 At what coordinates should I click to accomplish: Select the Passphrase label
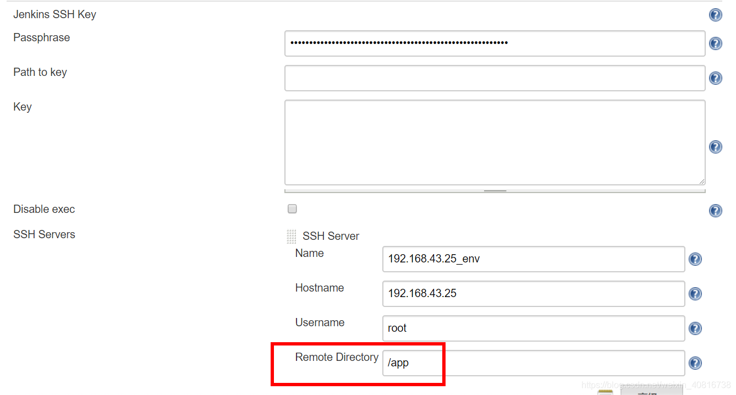pos(42,38)
